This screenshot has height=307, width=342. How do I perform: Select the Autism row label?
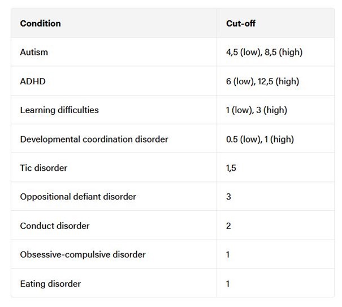[34, 52]
